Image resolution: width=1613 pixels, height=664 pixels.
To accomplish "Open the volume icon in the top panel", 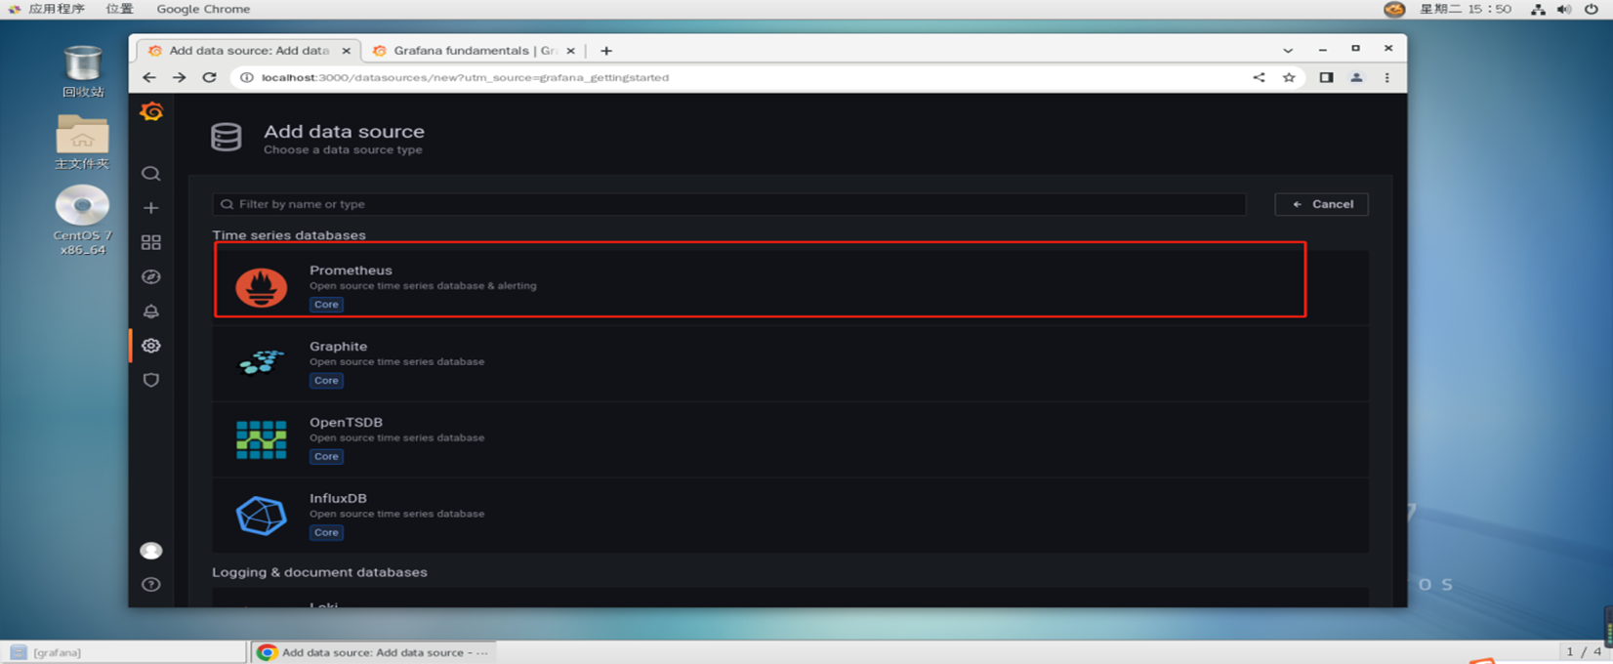I will (x=1564, y=9).
